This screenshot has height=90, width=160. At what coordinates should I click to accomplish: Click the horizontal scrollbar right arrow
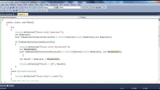[157, 82]
